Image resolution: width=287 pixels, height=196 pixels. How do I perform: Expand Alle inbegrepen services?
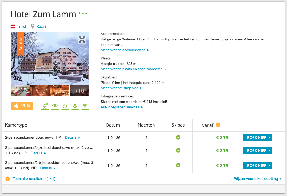point(121,107)
